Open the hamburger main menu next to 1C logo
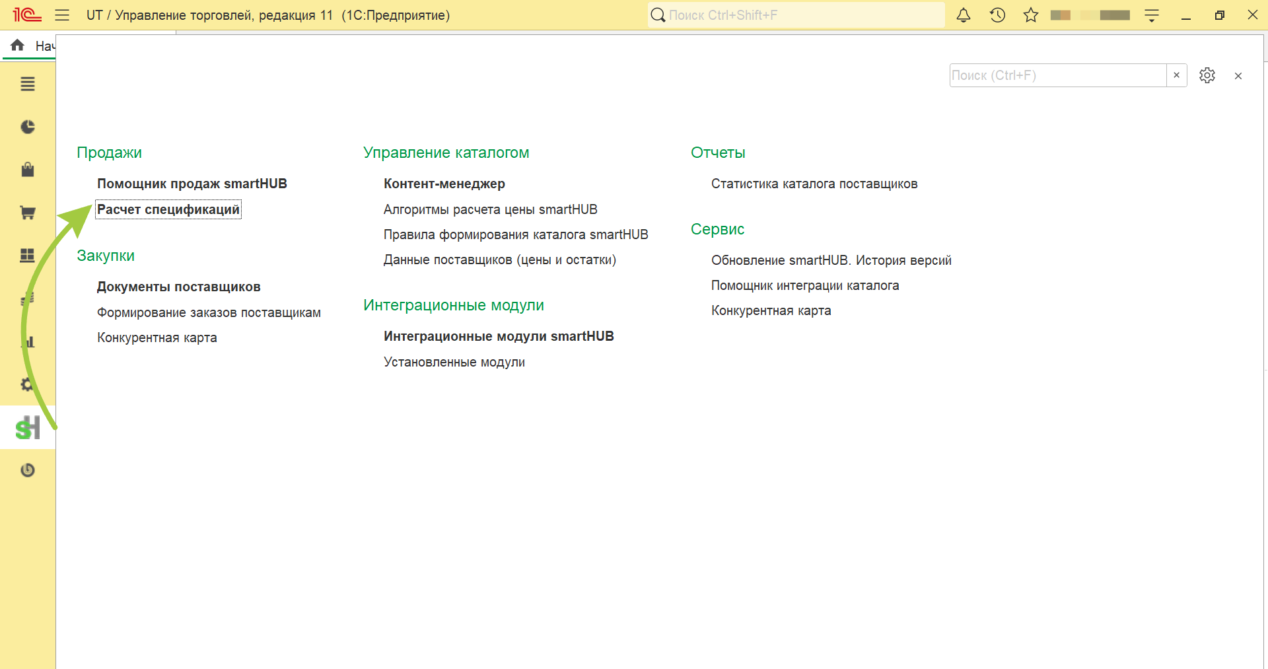The image size is (1268, 669). point(62,15)
